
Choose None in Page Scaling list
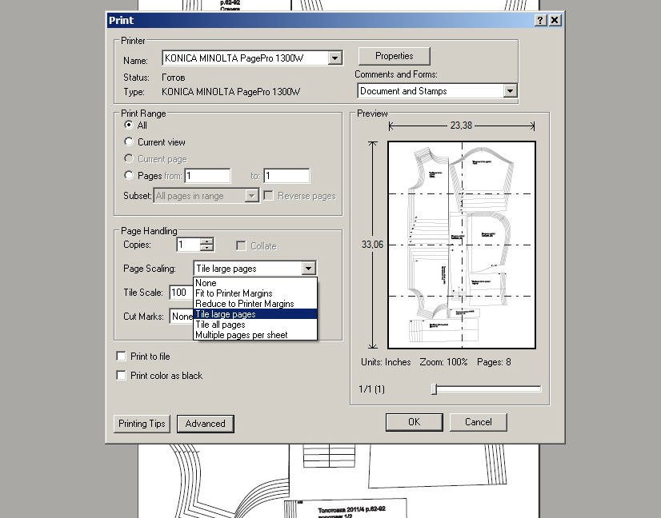[x=255, y=283]
